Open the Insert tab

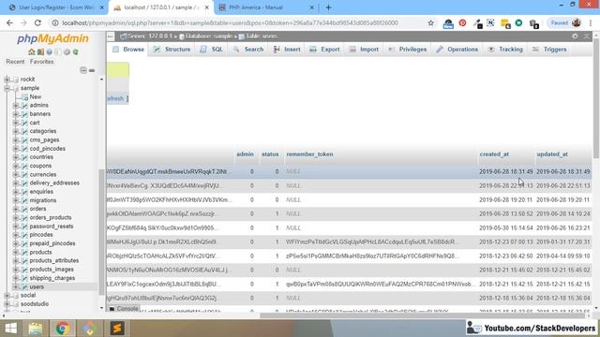(x=287, y=50)
